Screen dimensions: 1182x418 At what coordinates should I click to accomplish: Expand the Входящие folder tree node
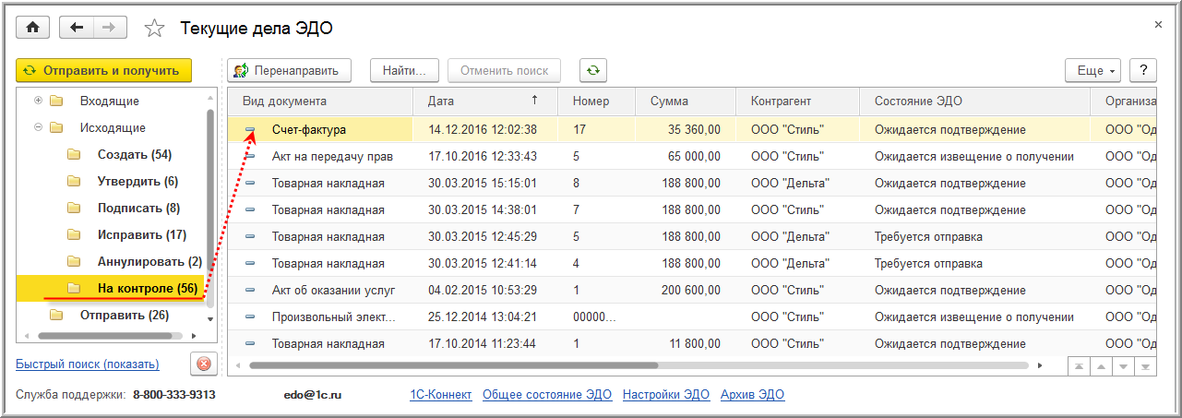click(38, 101)
